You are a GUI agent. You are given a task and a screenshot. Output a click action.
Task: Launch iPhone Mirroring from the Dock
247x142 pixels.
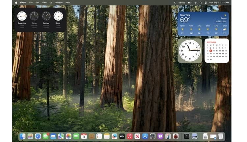168,136
